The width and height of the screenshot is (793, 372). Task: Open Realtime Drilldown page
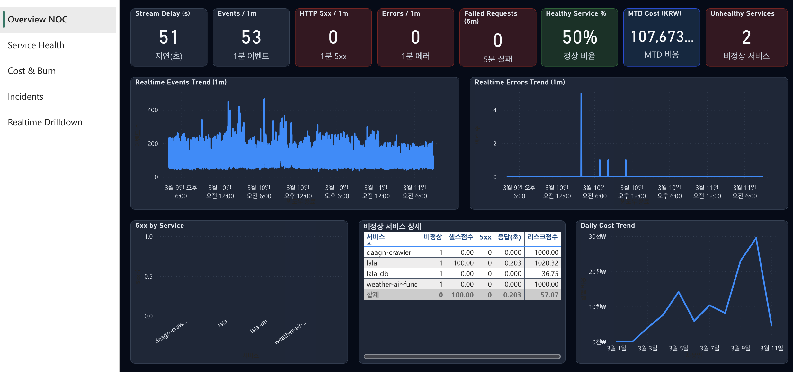tap(45, 122)
